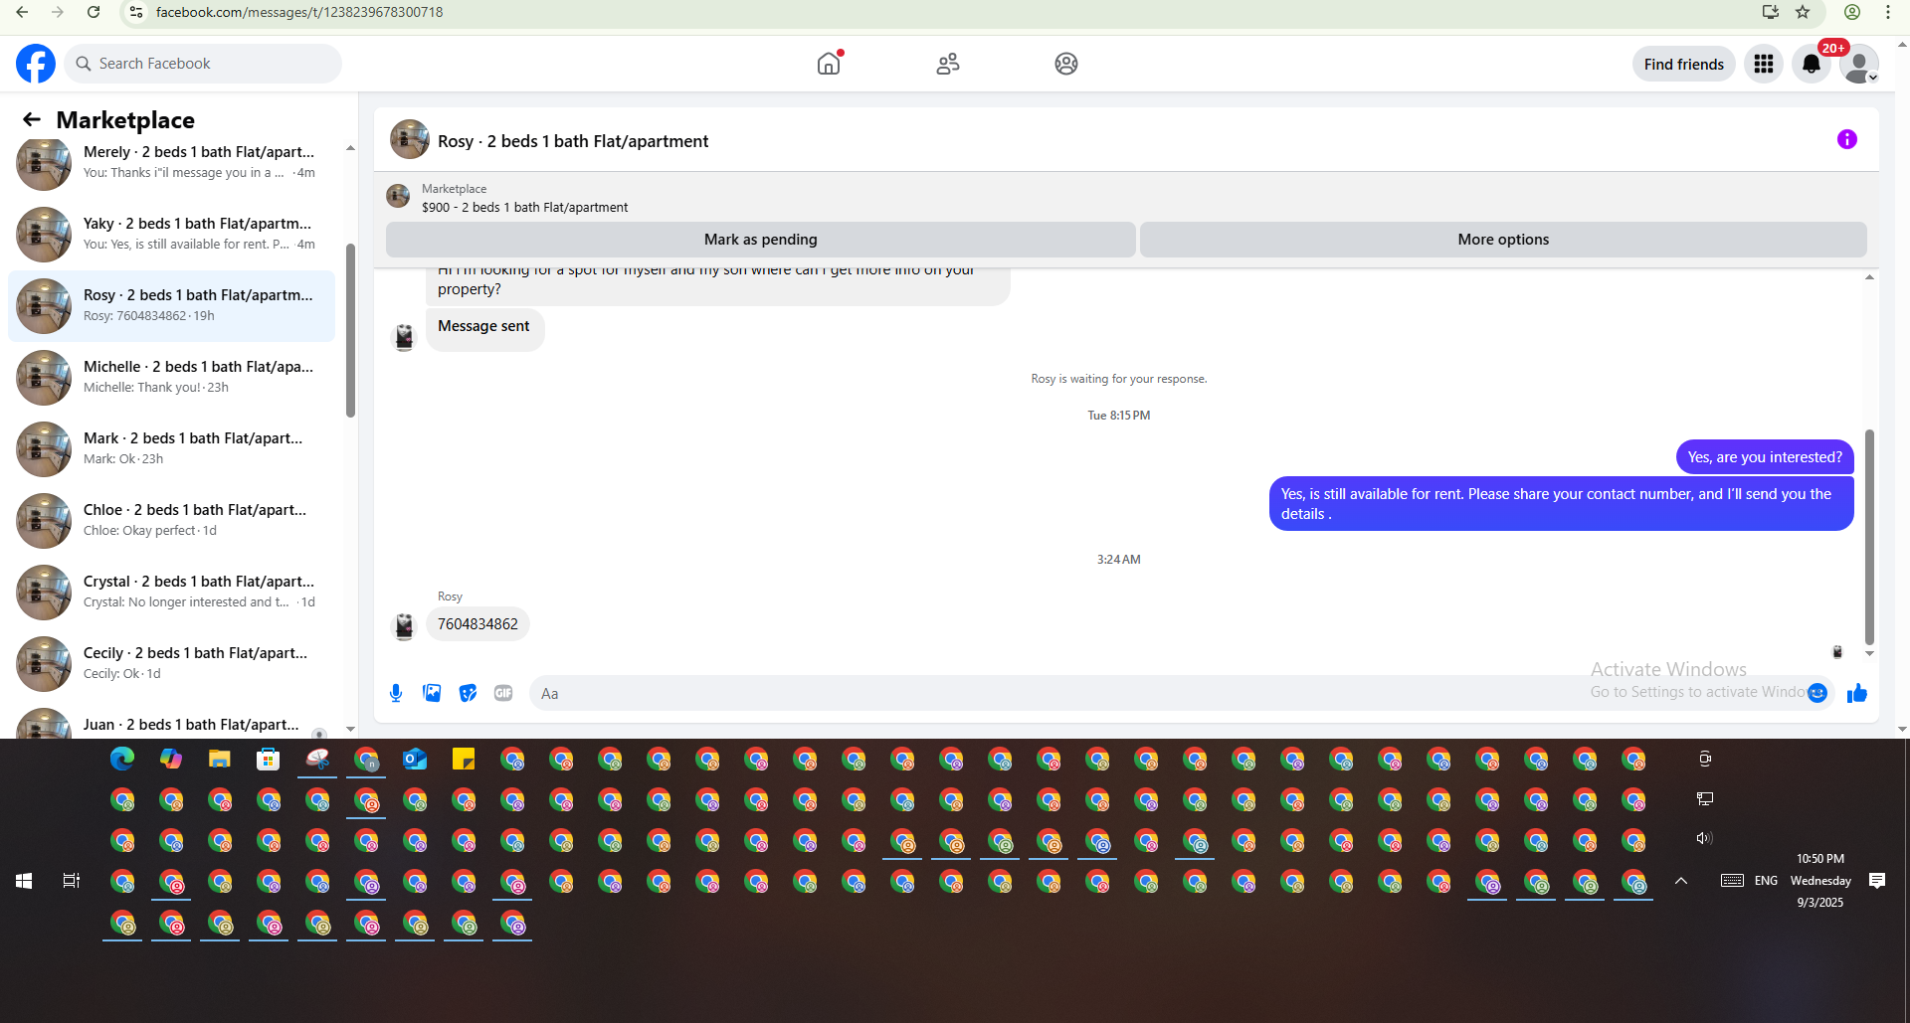Open the Windows Start menu
This screenshot has height=1023, width=1910.
(x=24, y=881)
